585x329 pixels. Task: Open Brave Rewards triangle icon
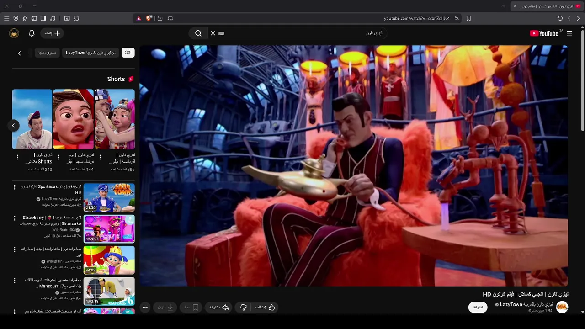pyautogui.click(x=138, y=18)
